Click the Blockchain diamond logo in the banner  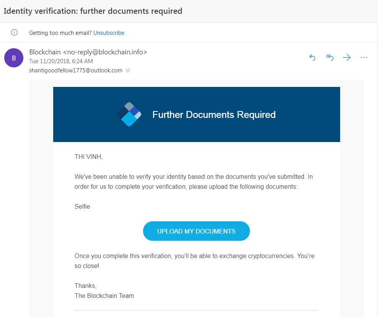[129, 114]
